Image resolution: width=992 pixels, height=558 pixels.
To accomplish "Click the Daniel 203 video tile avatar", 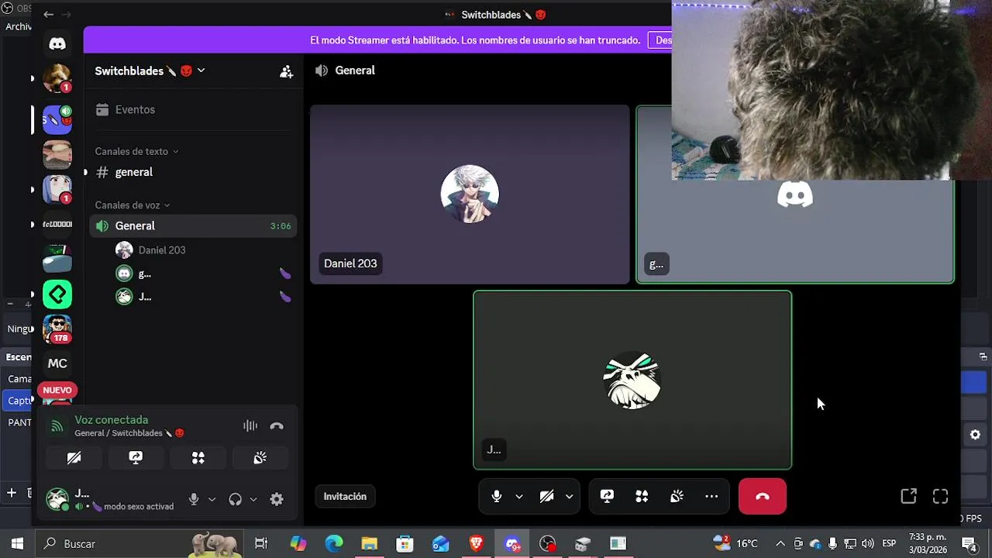I will [470, 194].
